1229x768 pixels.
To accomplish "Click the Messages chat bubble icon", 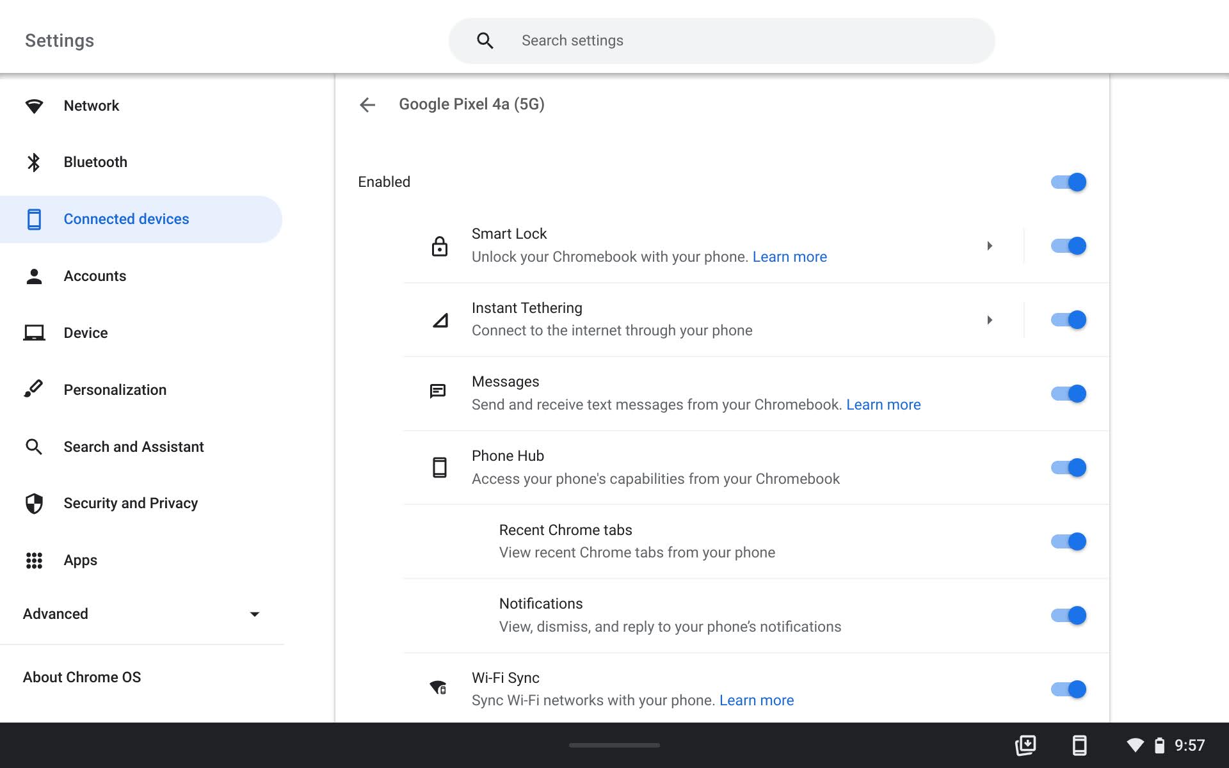I will 438,391.
